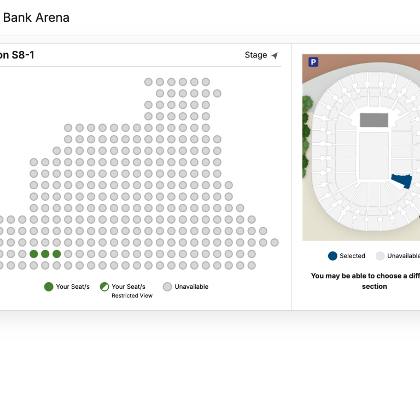Click the 'choose a different section' message
The width and height of the screenshot is (420, 420).
365,281
